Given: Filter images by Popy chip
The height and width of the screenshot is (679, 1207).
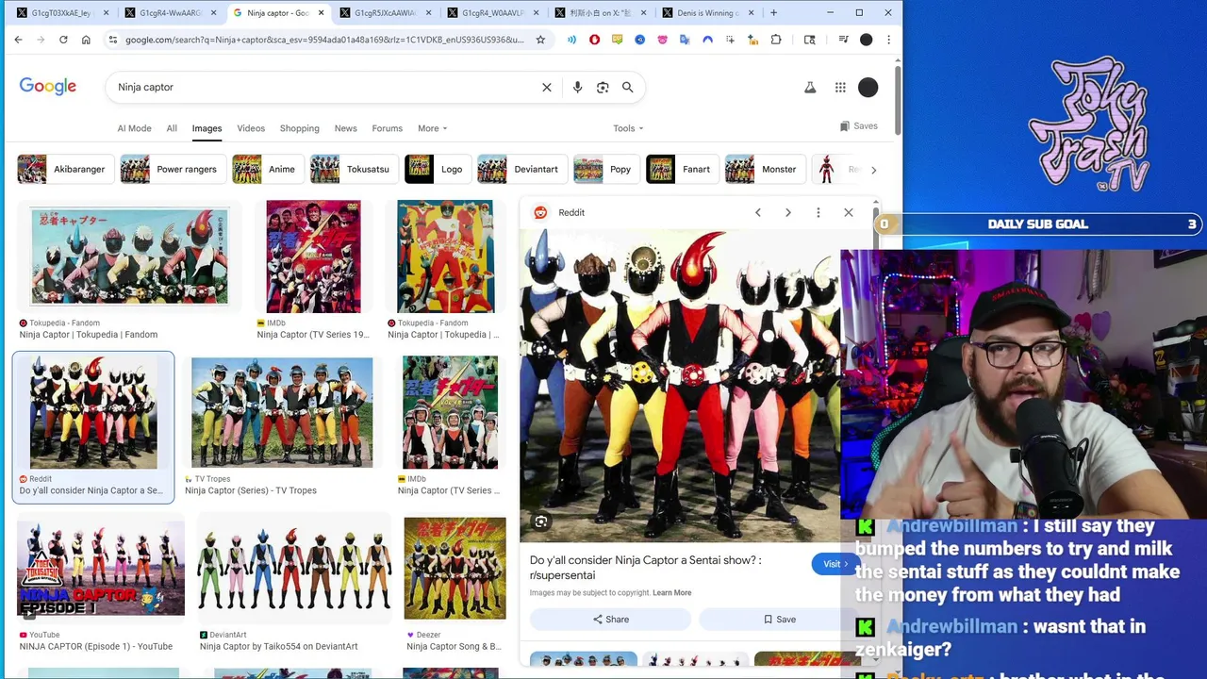Looking at the screenshot, I should (606, 169).
